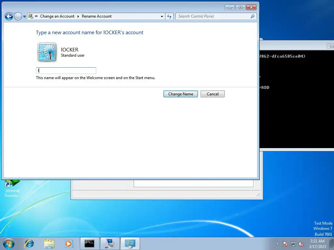The image size is (334, 250).
Task: Click the resize grip of background window
Action: [x=258, y=195]
